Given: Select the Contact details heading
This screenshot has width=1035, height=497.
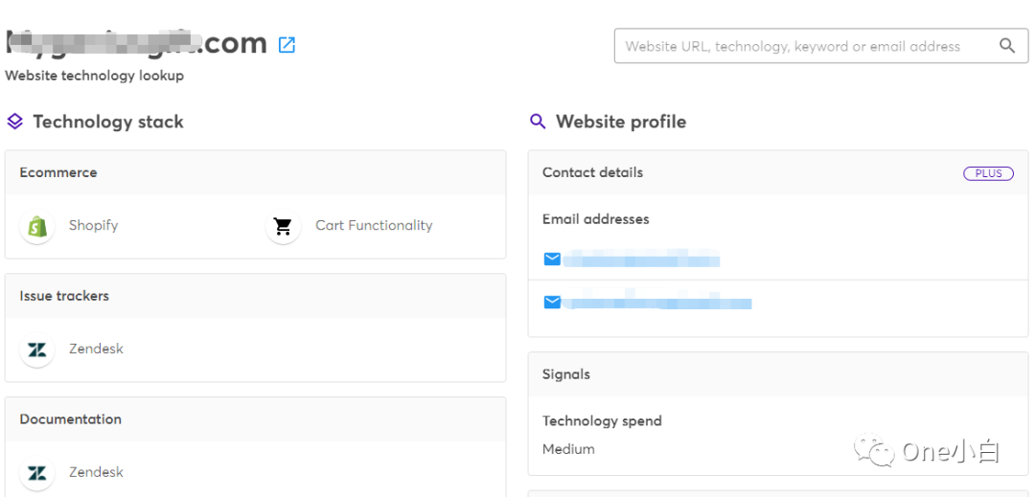Looking at the screenshot, I should [x=593, y=172].
